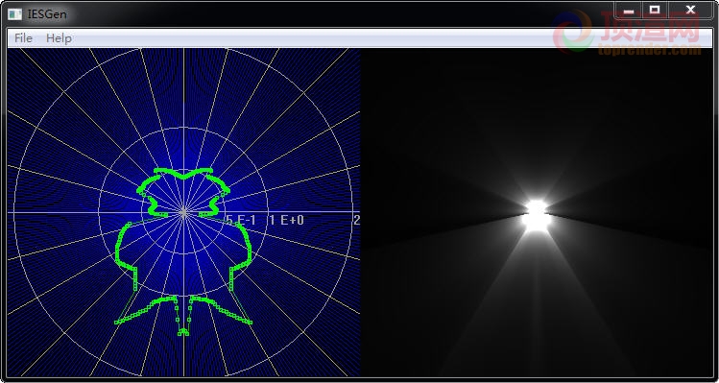Click the top notch of green curve
The image size is (719, 383).
click(x=183, y=177)
